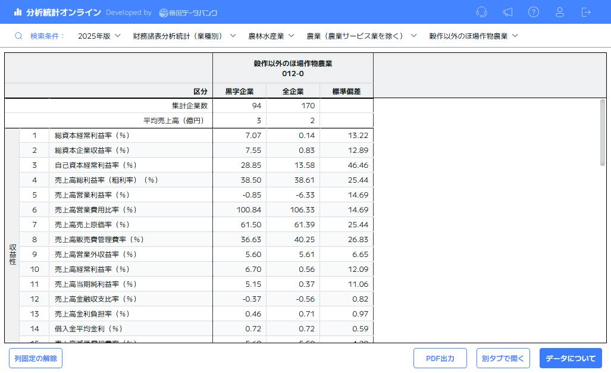Screen dimensions: 611x373
Task: Click the 分析統計オンライン title
Action: pyautogui.click(x=64, y=12)
